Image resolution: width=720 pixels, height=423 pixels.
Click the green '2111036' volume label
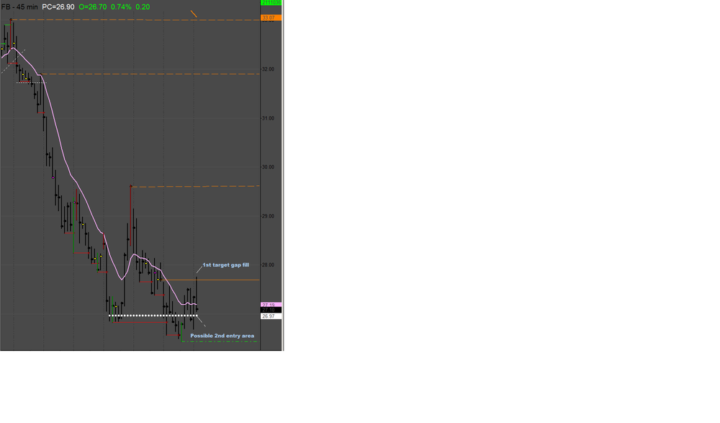click(271, 2)
